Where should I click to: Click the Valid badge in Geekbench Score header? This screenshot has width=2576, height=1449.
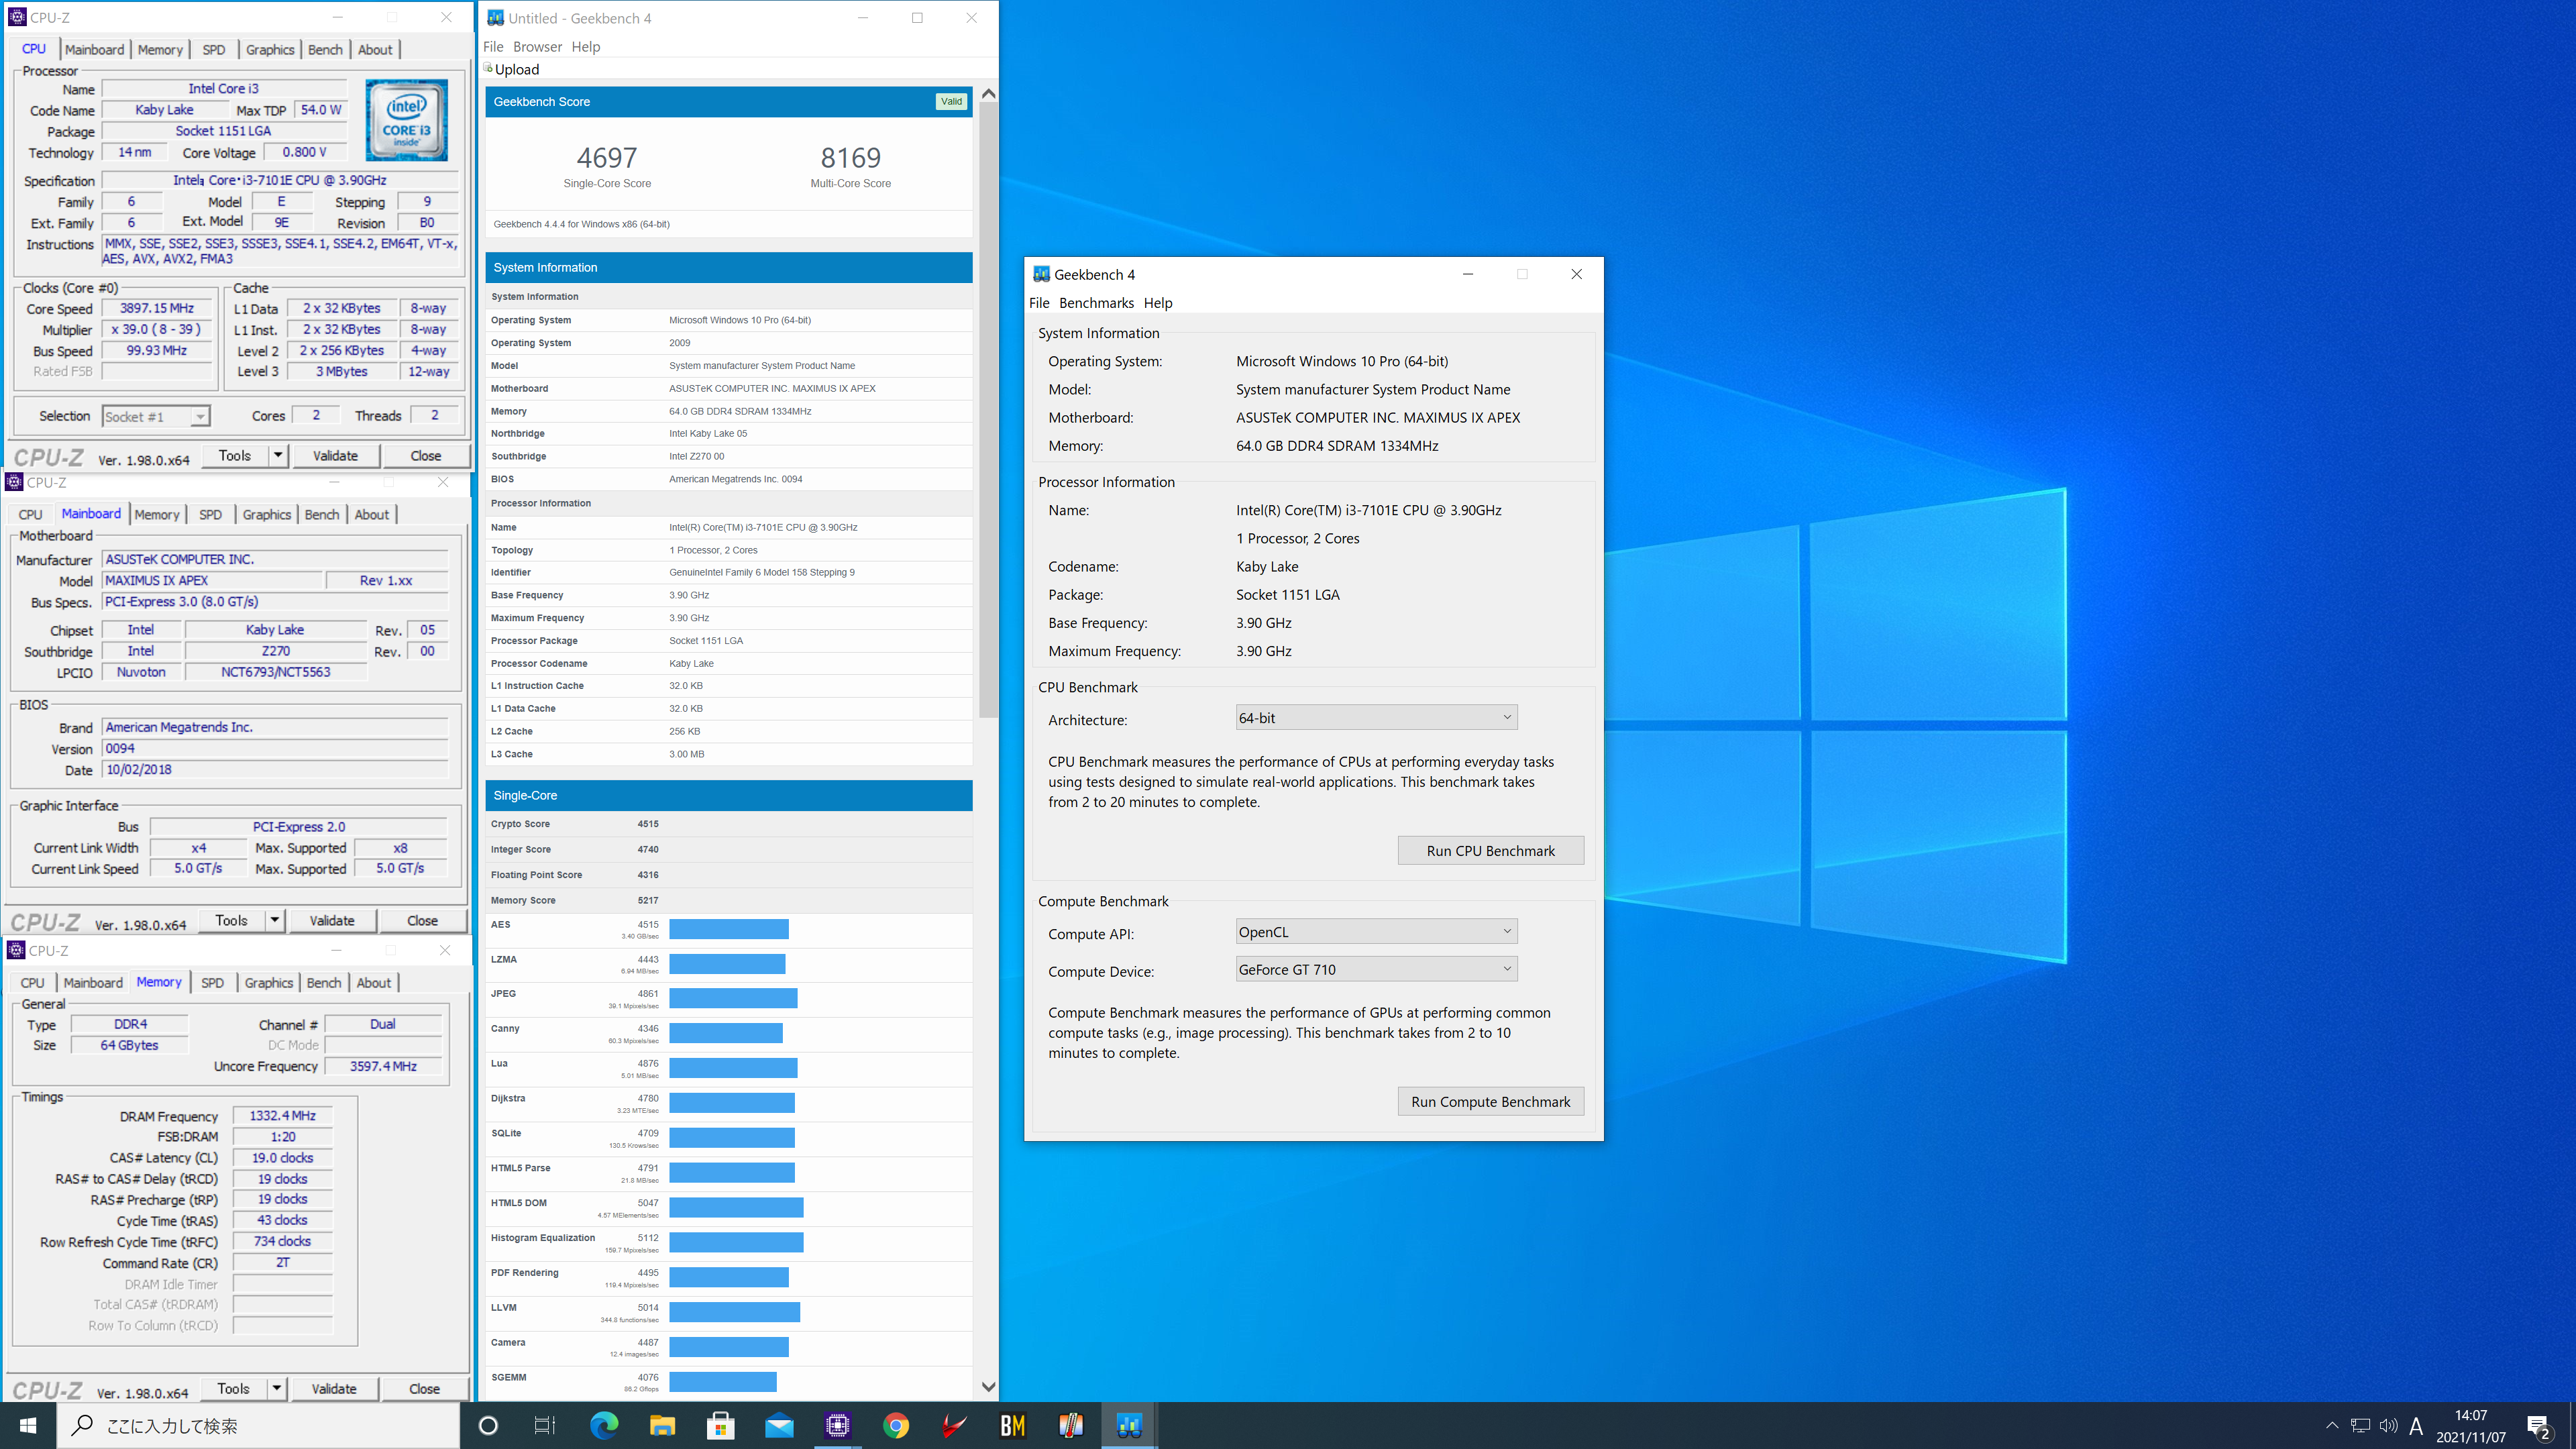tap(951, 101)
